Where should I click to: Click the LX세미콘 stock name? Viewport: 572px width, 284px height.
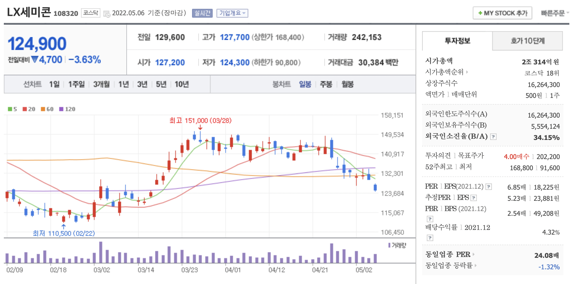tap(29, 12)
